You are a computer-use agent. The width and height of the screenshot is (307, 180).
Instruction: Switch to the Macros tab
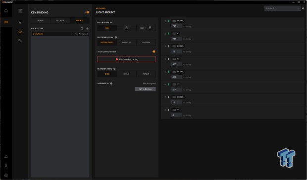point(79,20)
